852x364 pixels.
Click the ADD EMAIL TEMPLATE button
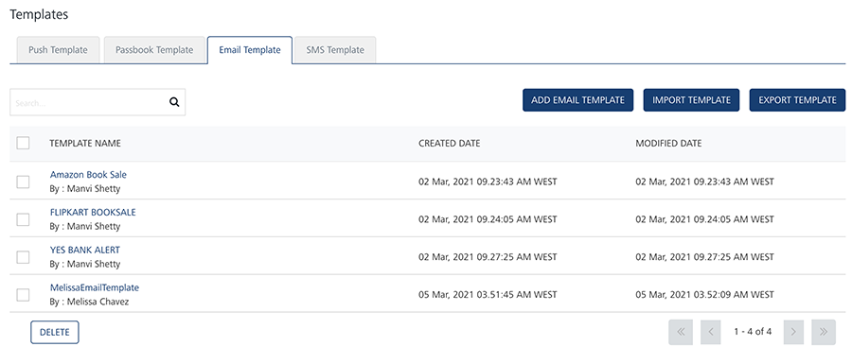[x=577, y=100]
